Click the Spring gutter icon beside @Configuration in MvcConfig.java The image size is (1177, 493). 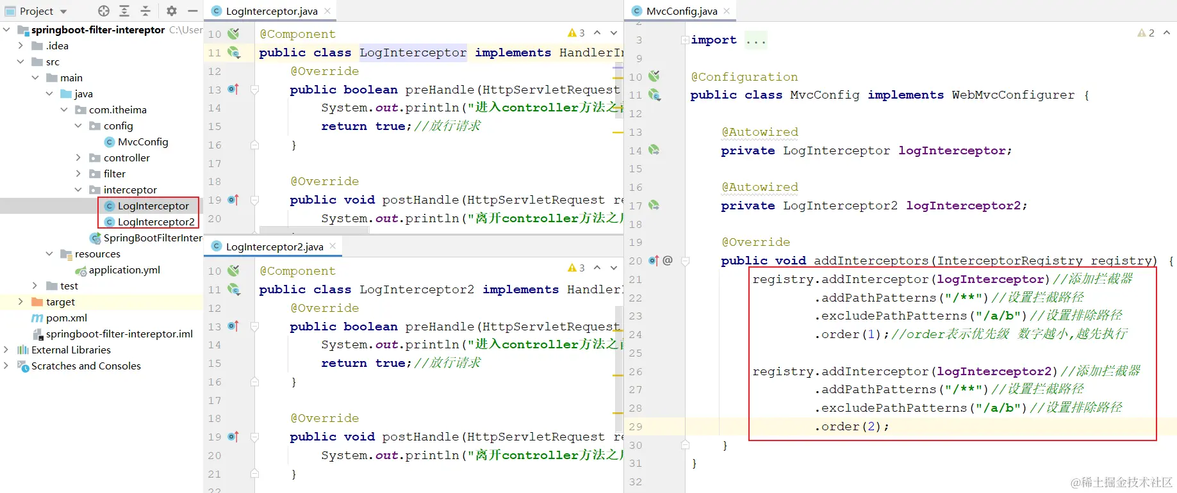pos(654,76)
